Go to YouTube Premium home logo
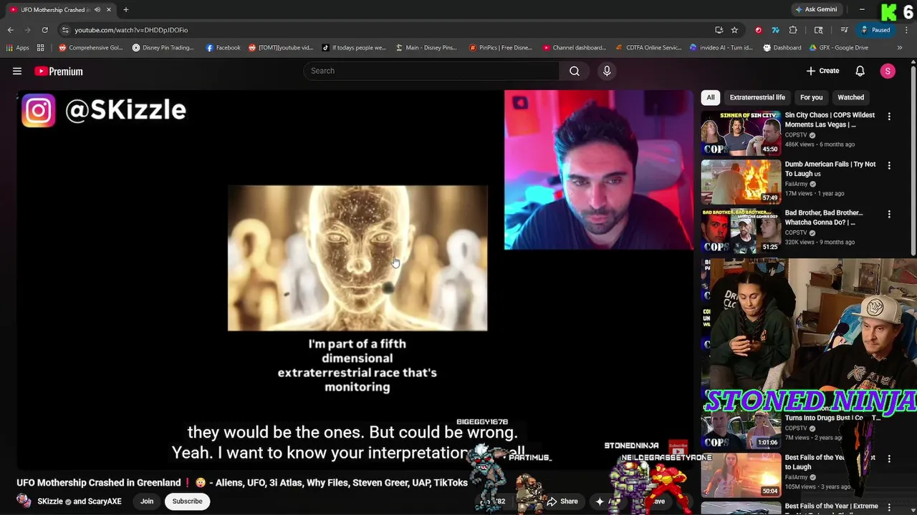Viewport: 917px width, 515px height. 59,72
